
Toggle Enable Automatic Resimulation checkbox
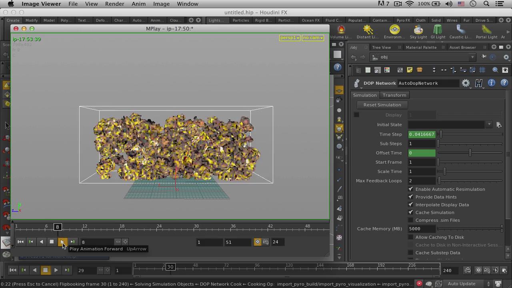[410, 189]
